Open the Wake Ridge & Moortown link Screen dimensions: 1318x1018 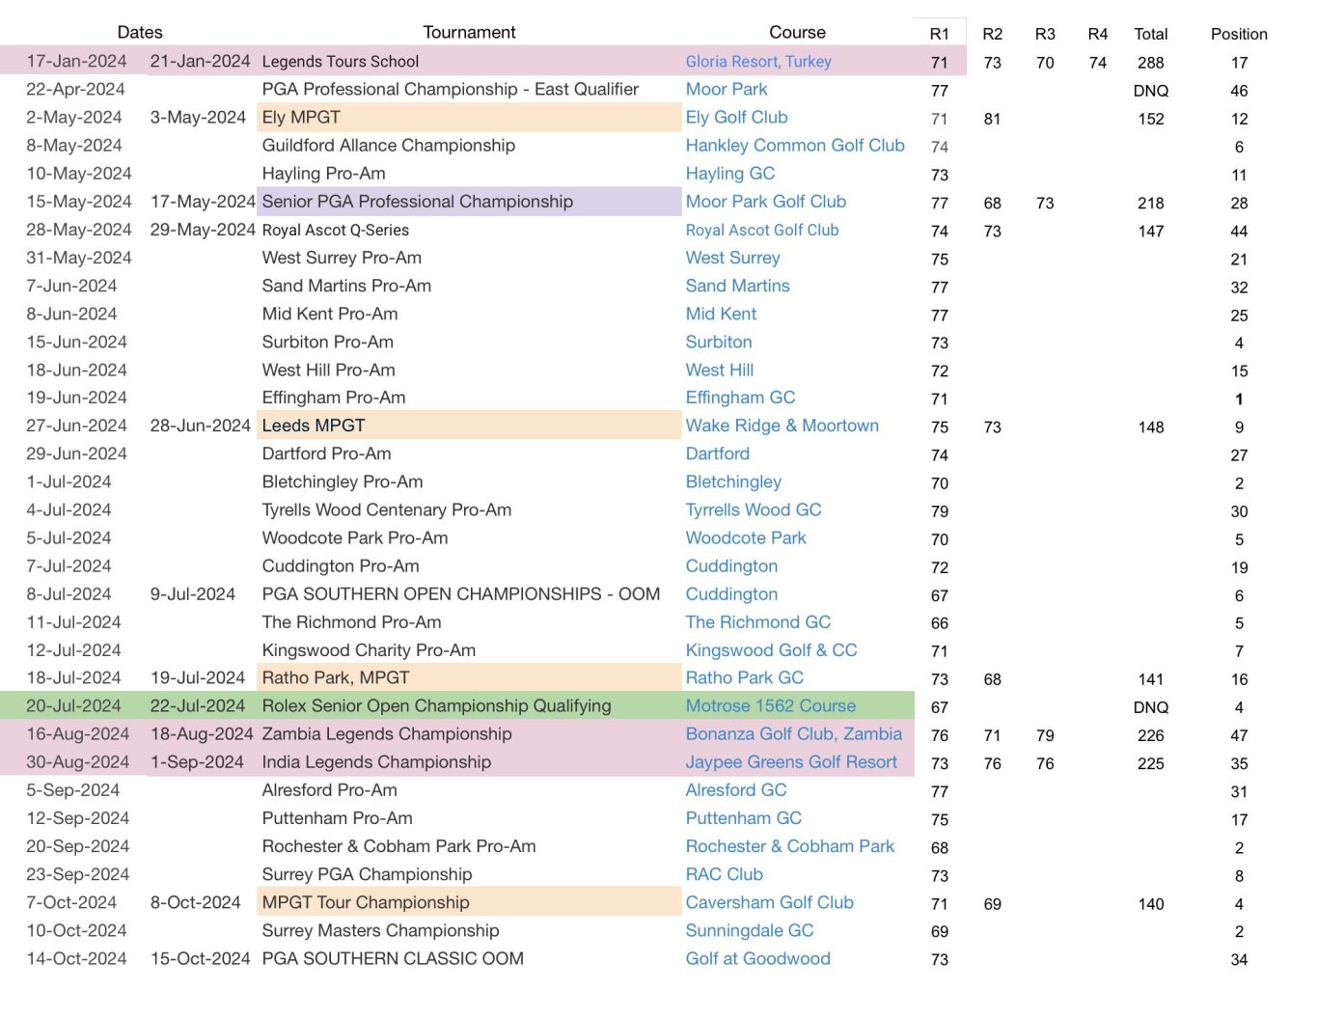click(783, 426)
